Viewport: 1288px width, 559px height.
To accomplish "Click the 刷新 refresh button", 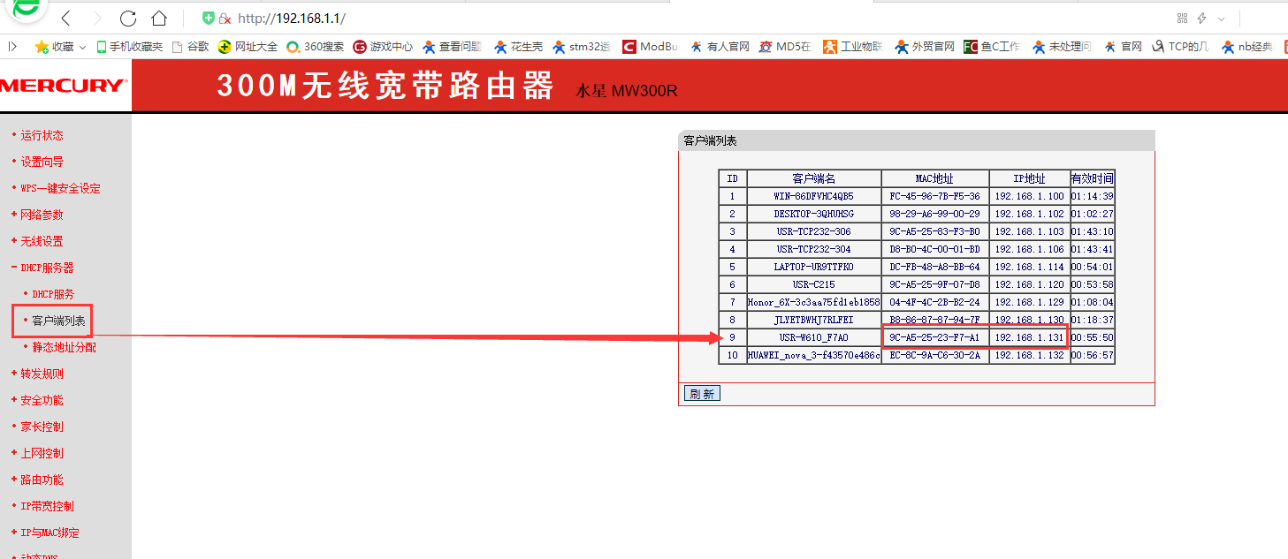I will coord(702,394).
